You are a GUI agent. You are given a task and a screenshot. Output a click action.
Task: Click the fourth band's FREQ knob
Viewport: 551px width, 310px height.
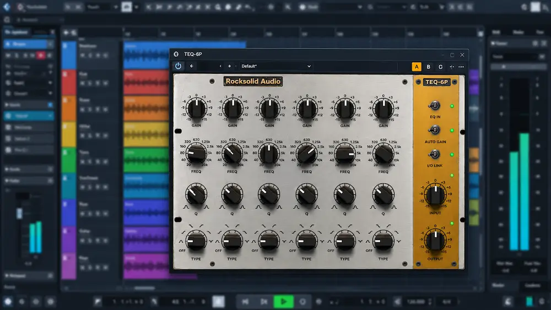[x=307, y=154]
